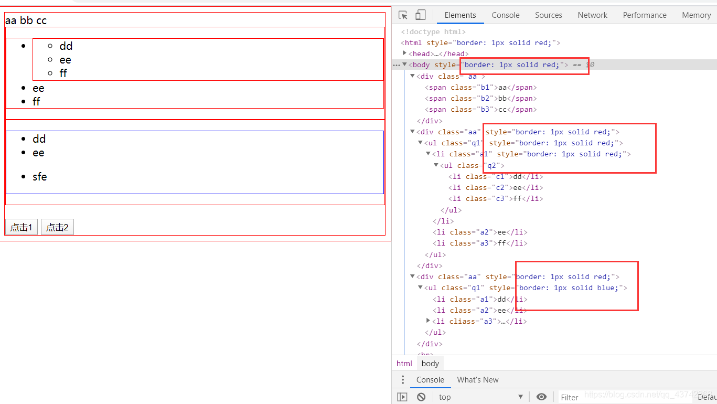Viewport: 717px width, 404px height.
Task: Switch to the Performance tab
Action: pos(645,15)
